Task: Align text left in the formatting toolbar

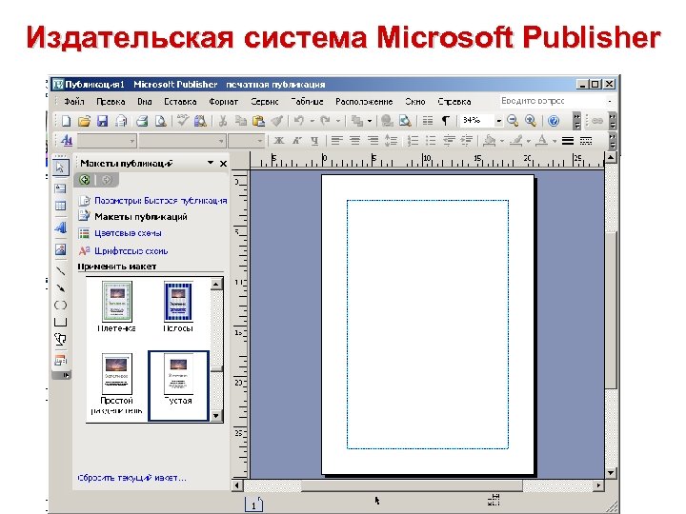Action: [336, 141]
